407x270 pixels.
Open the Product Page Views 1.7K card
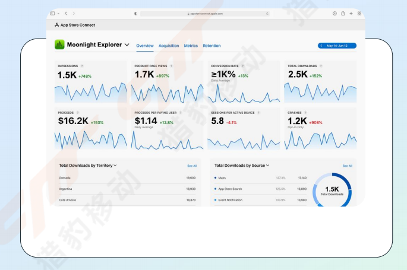tap(167, 82)
